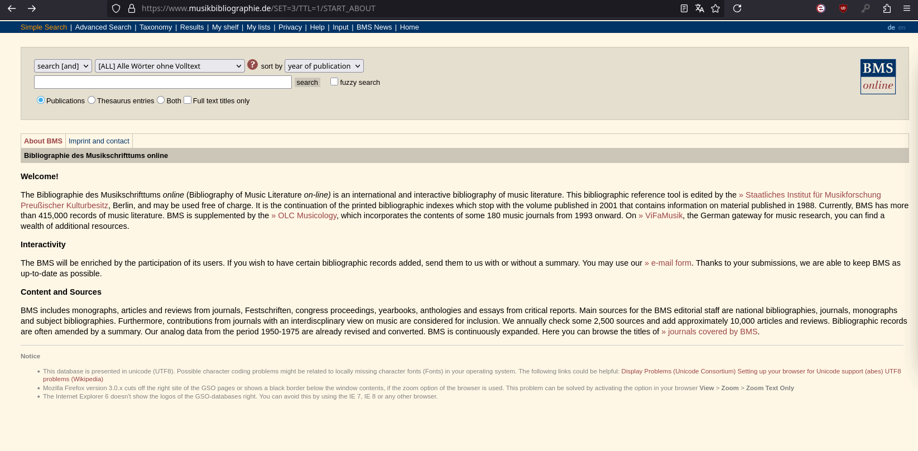
Task: Open the OLC Musicology link
Action: 304,215
